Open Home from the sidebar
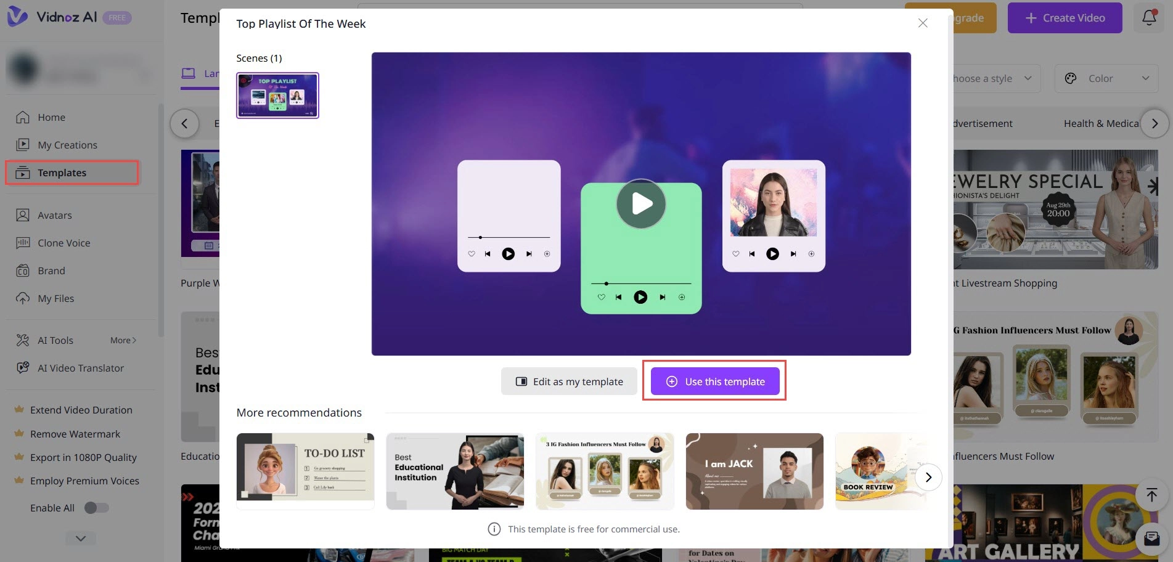The width and height of the screenshot is (1173, 562). click(51, 117)
